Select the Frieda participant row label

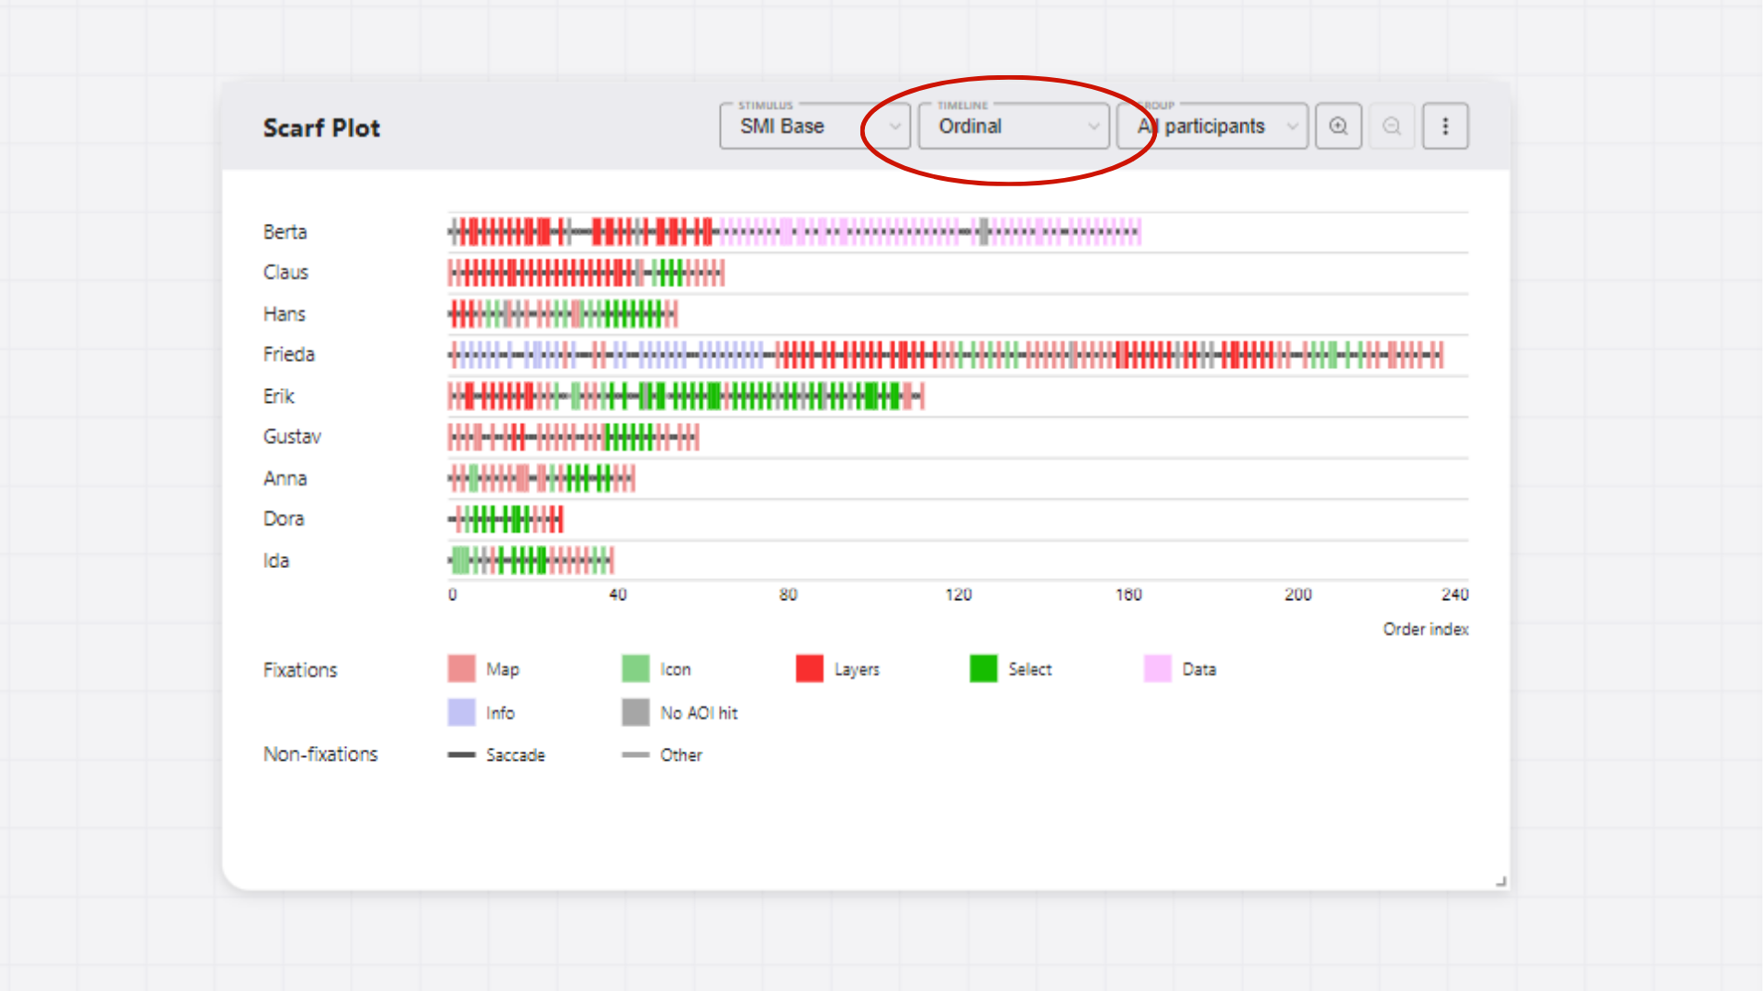pos(288,354)
